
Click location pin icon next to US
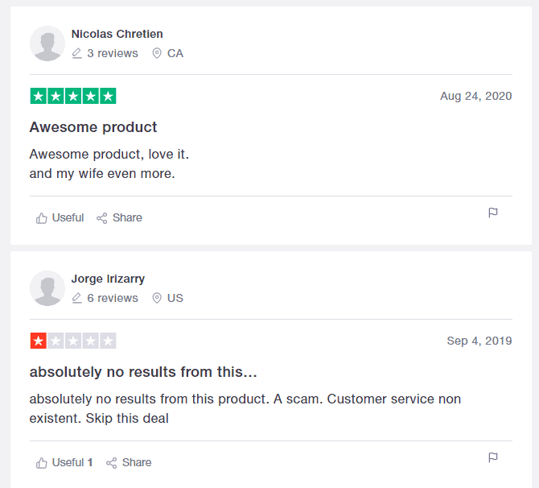(157, 298)
